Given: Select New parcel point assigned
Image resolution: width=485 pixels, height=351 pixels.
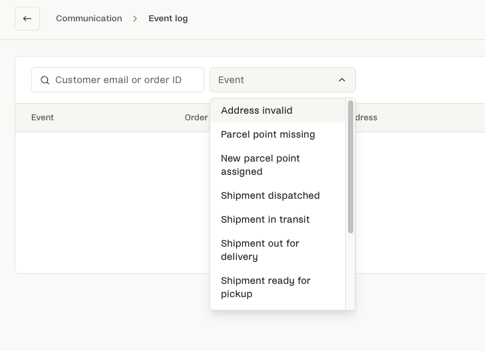Looking at the screenshot, I should (260, 165).
